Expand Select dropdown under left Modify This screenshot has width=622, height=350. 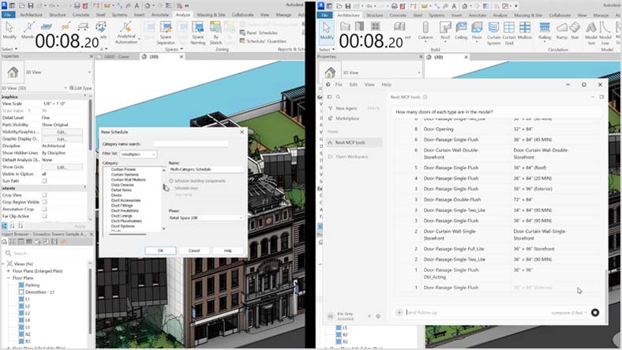pyautogui.click(x=9, y=49)
